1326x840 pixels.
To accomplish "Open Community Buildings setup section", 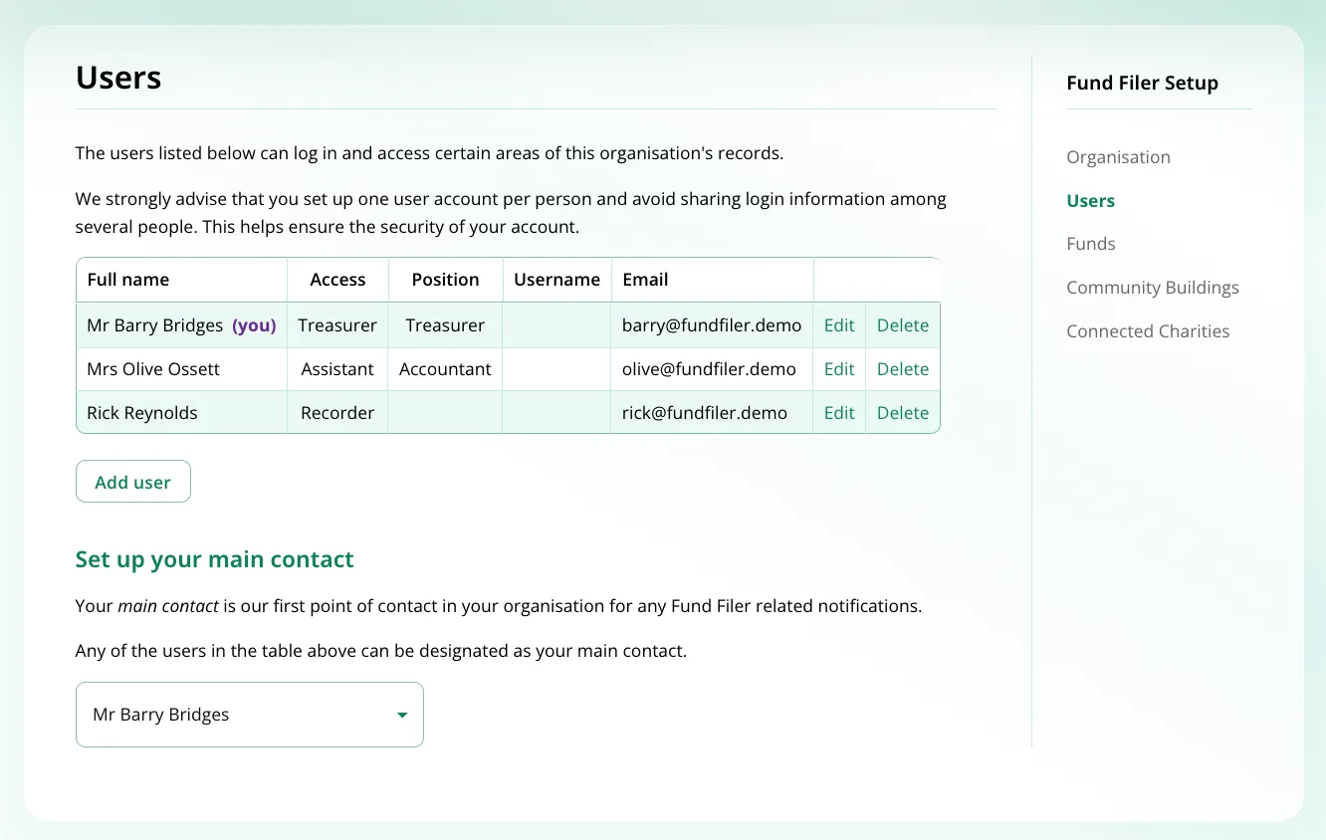I will point(1153,288).
